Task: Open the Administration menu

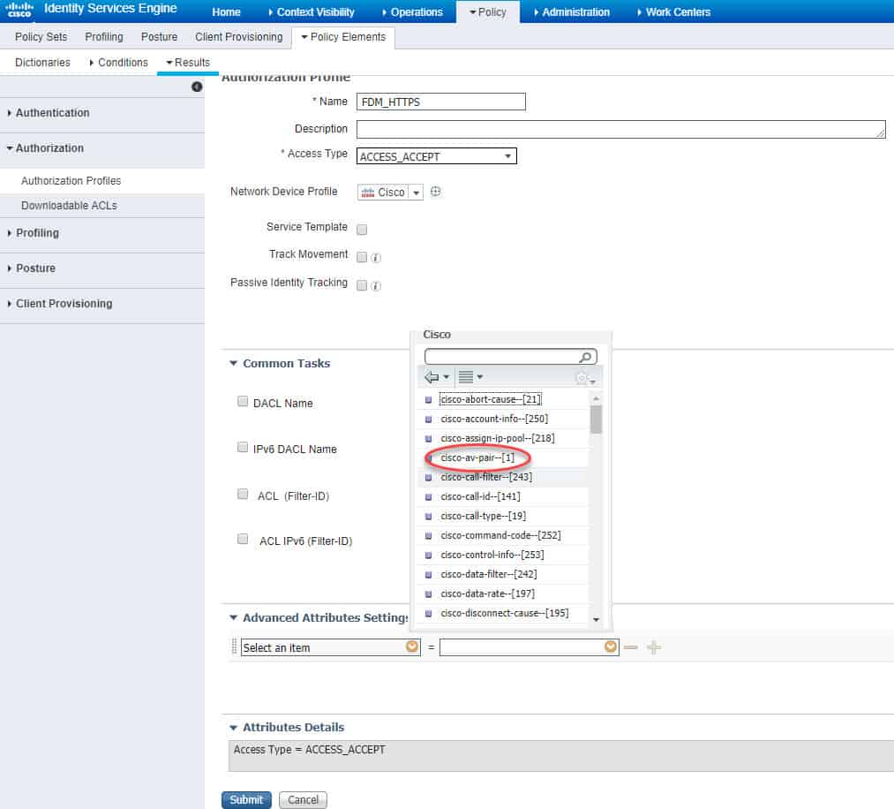Action: click(572, 12)
